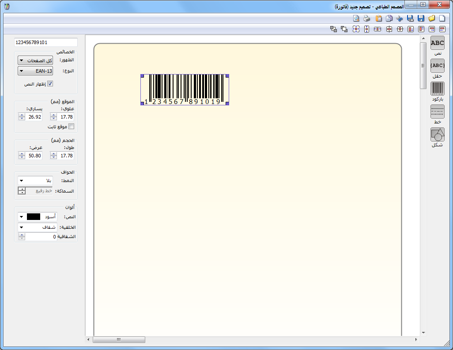Click the عرض field showing 50.80

[34, 156]
